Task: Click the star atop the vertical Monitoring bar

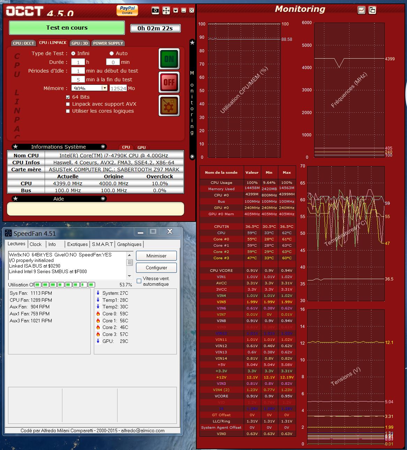Action: [192, 43]
